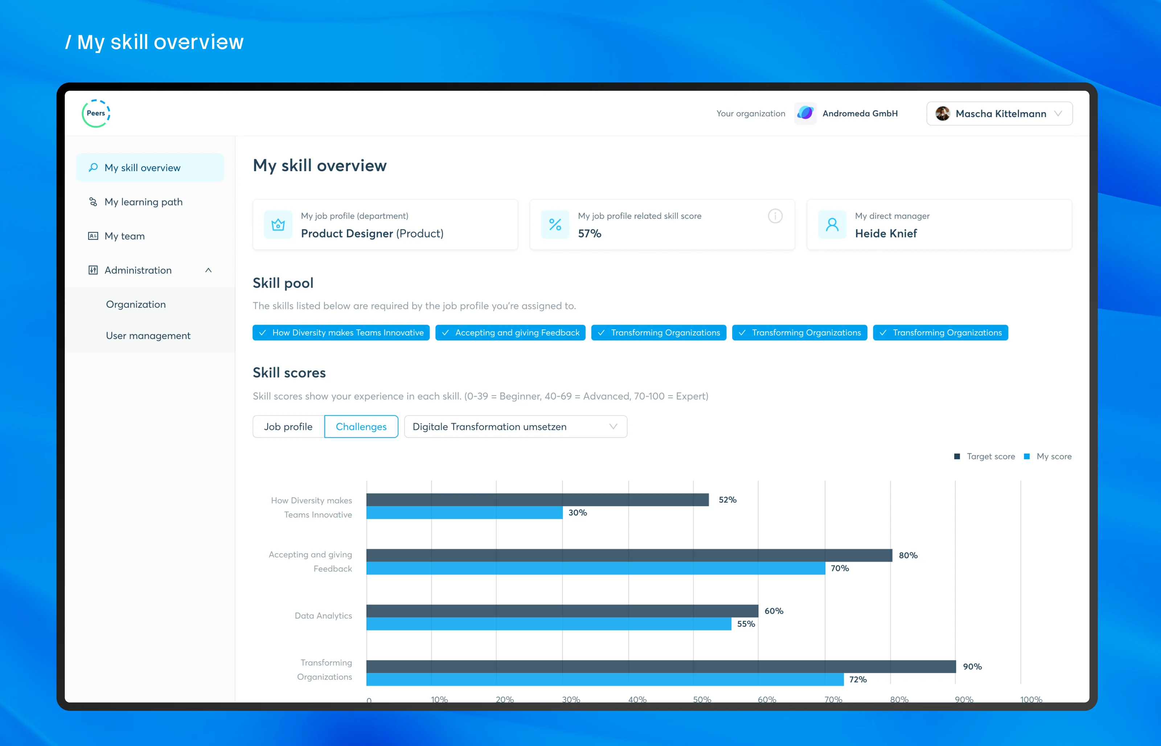1161x746 pixels.
Task: Click the percent icon on skill score card
Action: click(555, 224)
